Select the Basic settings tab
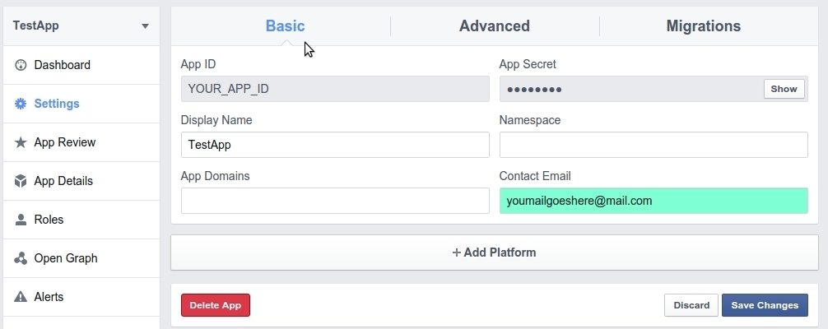828x329 pixels. coord(285,26)
